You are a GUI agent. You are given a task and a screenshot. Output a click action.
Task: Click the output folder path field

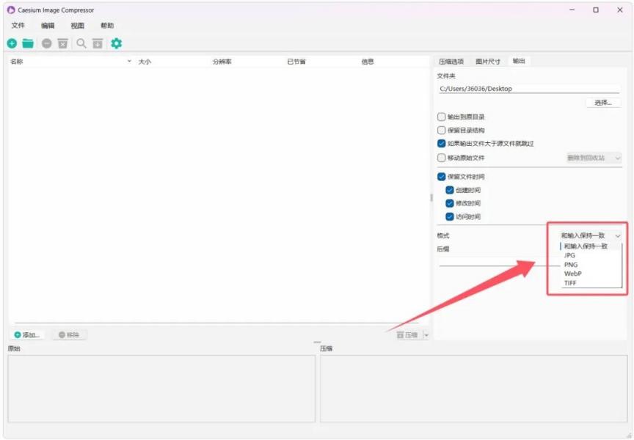(x=528, y=89)
